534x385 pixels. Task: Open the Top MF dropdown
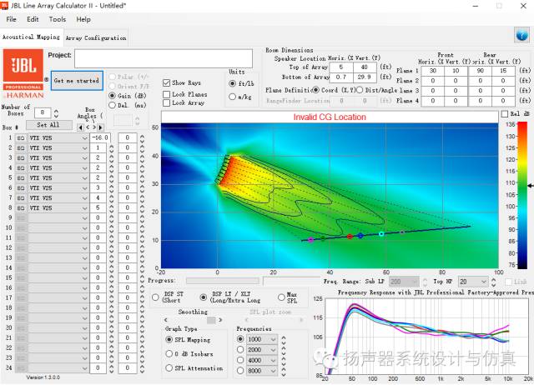tap(485, 282)
